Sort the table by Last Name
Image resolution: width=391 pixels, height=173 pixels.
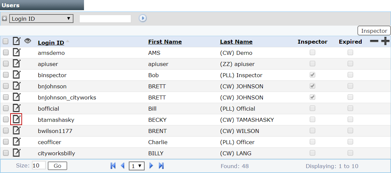[236, 42]
